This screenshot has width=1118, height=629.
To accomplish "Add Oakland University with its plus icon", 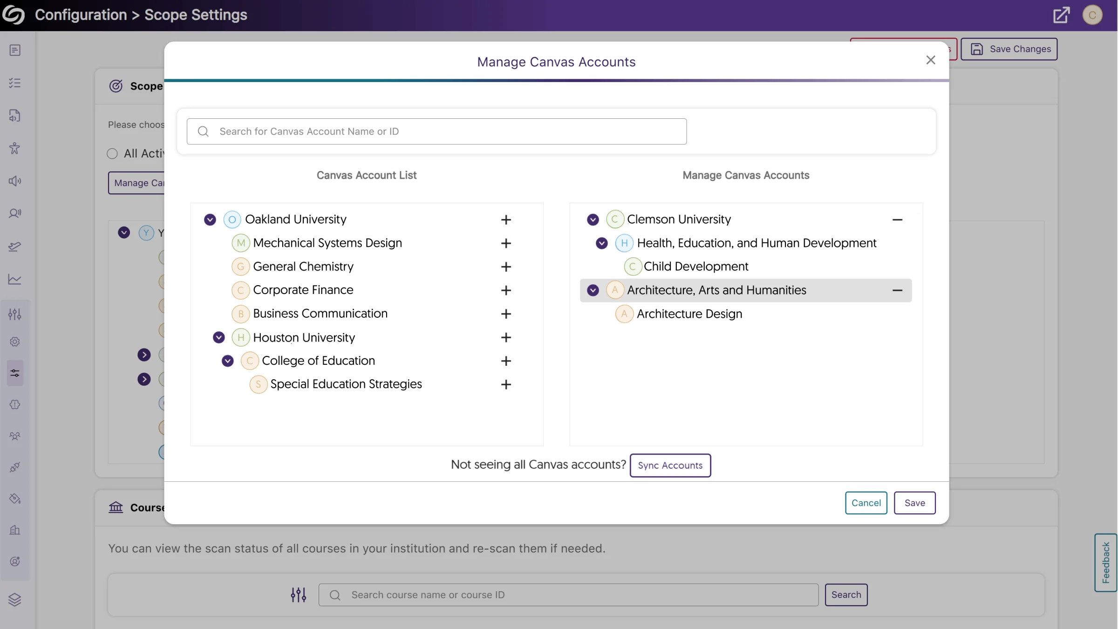I will [x=506, y=219].
